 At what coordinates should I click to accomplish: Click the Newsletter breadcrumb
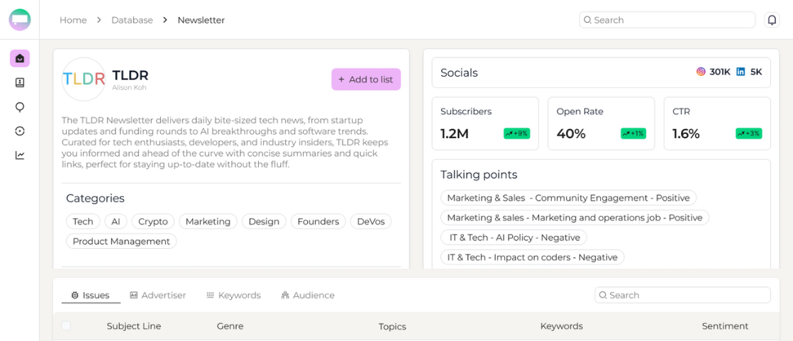[x=201, y=21]
